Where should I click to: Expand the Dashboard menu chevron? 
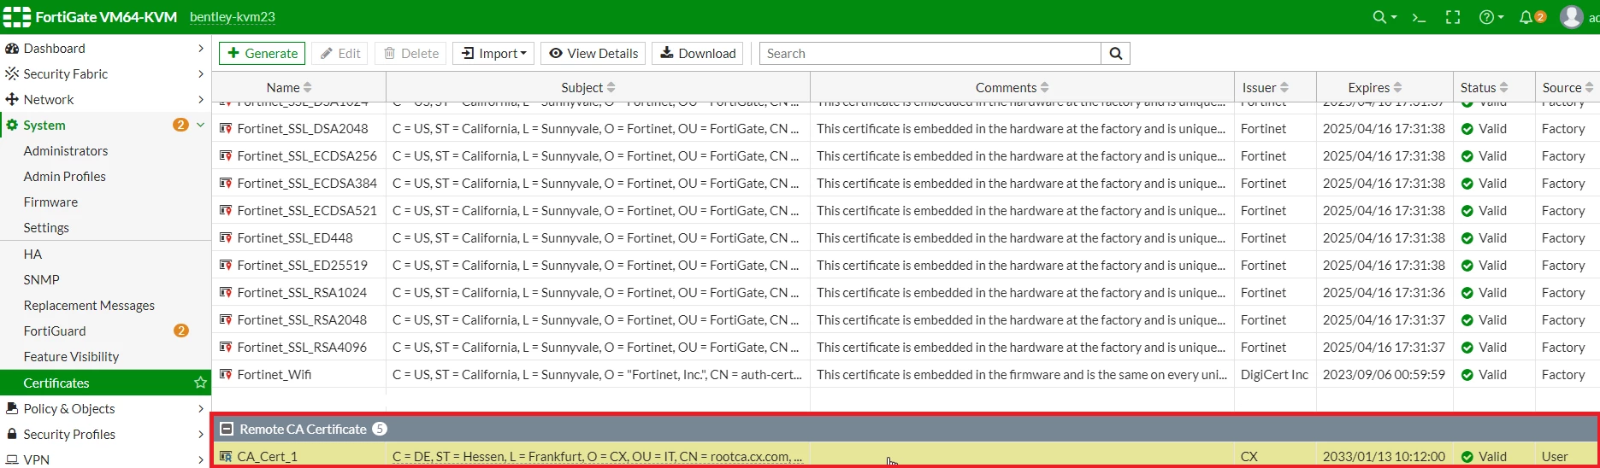pos(201,48)
